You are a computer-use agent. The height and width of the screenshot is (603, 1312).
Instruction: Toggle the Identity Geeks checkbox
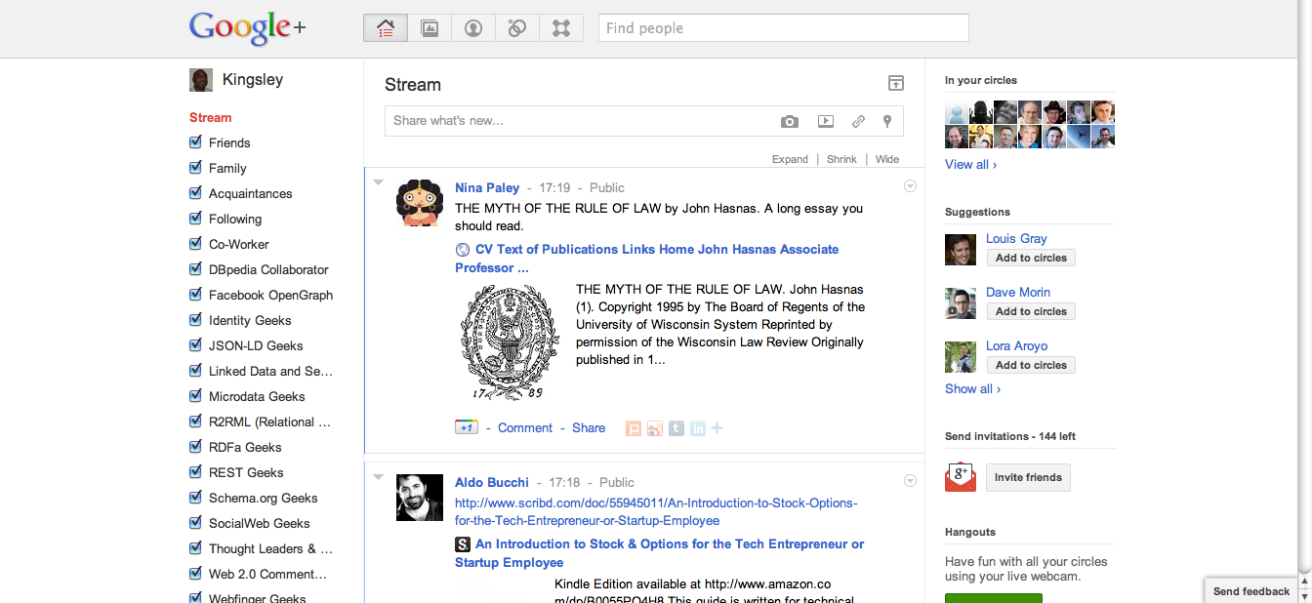[x=196, y=320]
